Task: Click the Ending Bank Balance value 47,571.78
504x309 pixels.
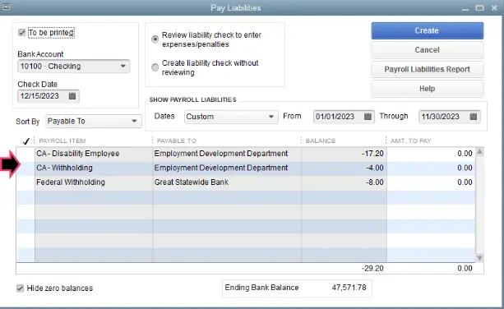Action: [x=349, y=288]
